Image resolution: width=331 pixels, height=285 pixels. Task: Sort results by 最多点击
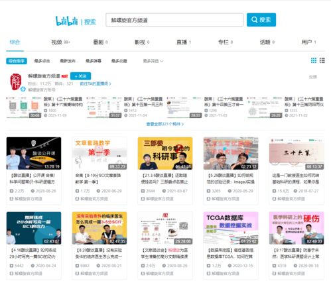pos(42,61)
